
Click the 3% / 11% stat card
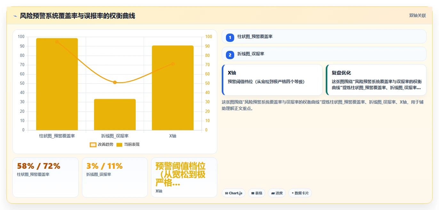[115, 177]
